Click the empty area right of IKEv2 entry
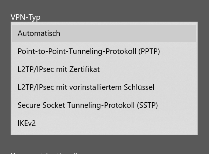This screenshot has width=209, height=154. pyautogui.click(x=116, y=123)
